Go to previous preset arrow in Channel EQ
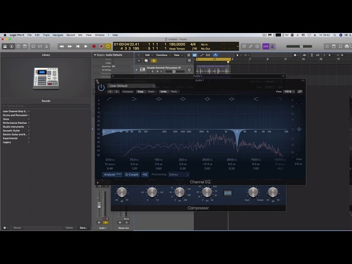The image size is (352, 264). point(111,92)
